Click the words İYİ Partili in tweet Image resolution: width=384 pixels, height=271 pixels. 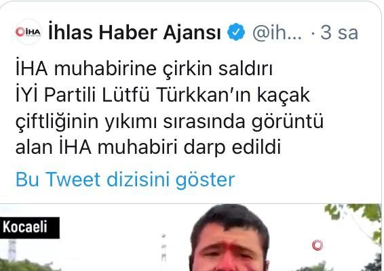pos(56,95)
